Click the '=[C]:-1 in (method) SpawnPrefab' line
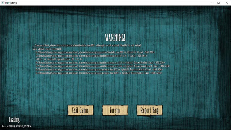231x130 pixels. [59, 59]
